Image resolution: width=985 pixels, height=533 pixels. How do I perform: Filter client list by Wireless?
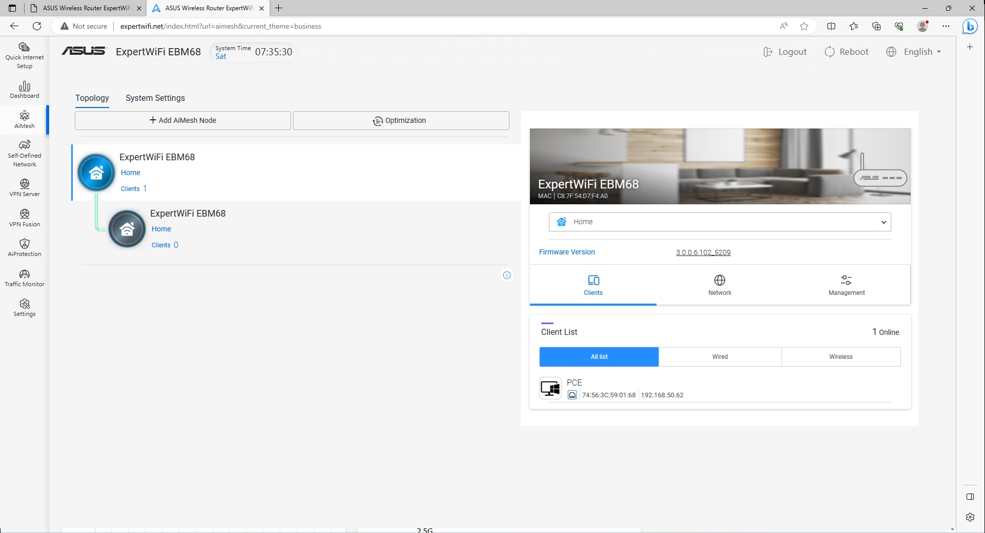[841, 357]
